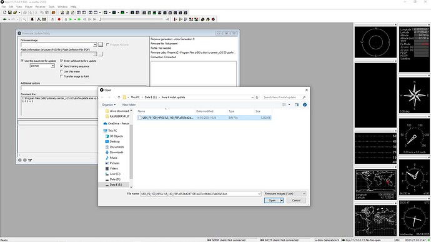This screenshot has width=431, height=242.
Task: Click the red record button in toolbar
Action: (59, 19)
